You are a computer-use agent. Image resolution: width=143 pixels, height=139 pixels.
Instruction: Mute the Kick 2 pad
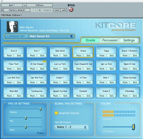tap(9, 55)
